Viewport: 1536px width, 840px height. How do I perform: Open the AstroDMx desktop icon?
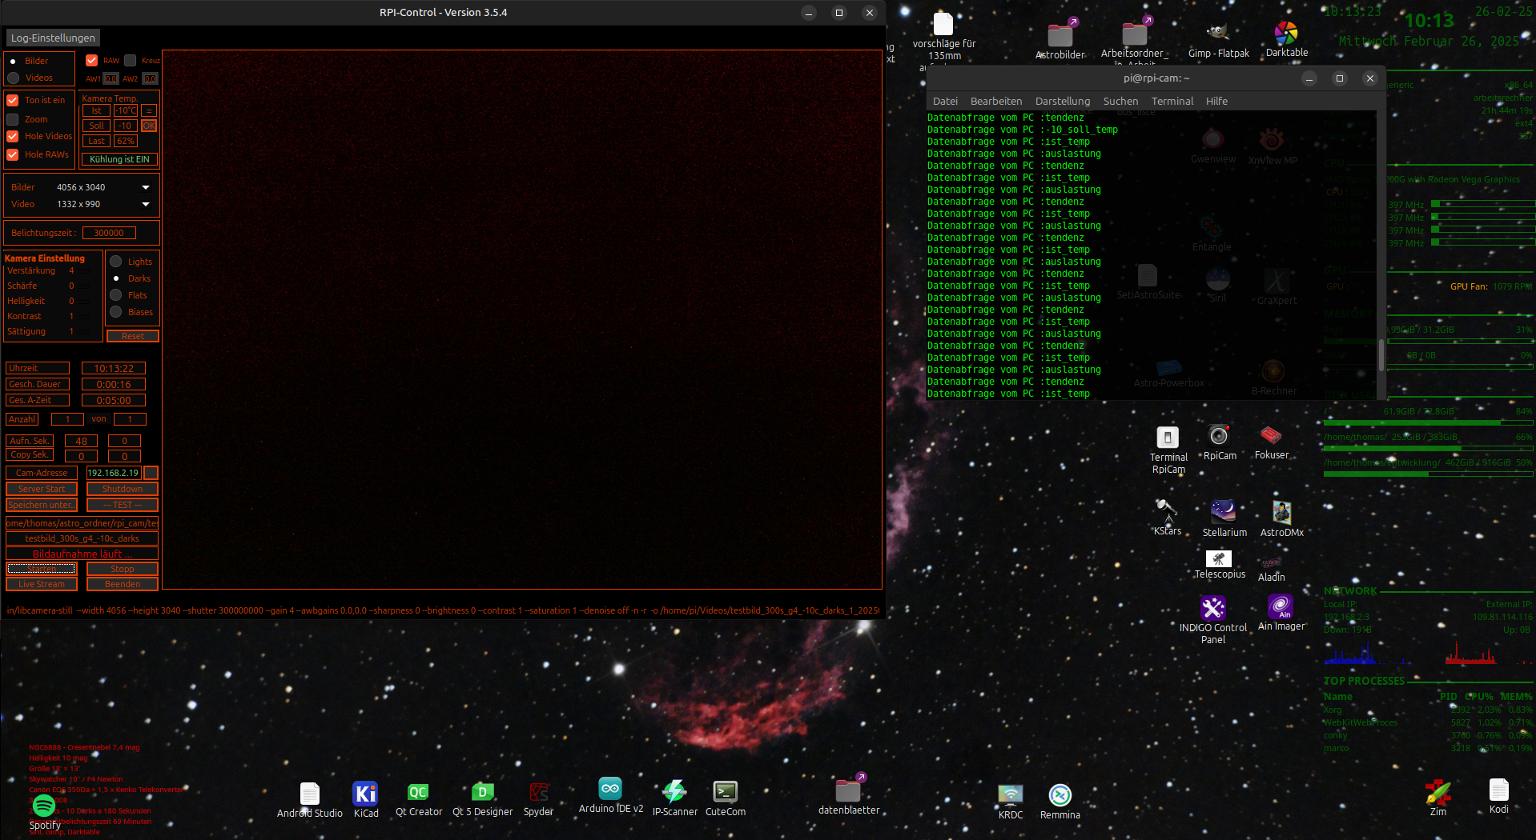(x=1281, y=518)
